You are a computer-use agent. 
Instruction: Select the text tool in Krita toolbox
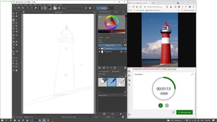(17, 13)
